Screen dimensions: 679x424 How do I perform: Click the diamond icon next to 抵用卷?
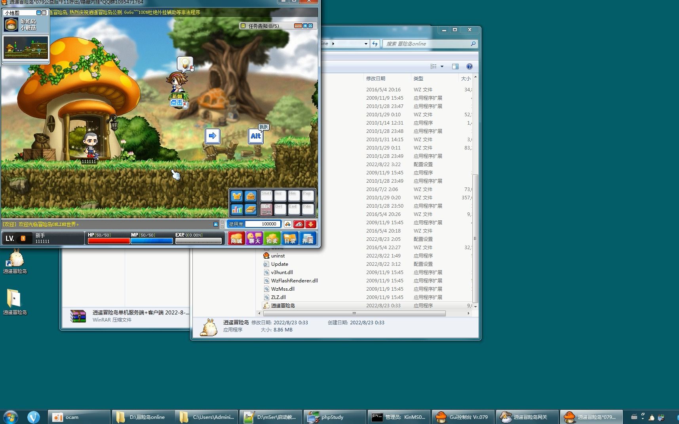tap(288, 224)
